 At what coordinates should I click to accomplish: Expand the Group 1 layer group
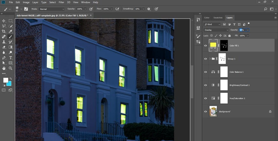[x=210, y=59]
